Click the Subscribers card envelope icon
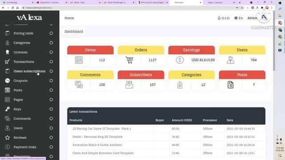 129,85
